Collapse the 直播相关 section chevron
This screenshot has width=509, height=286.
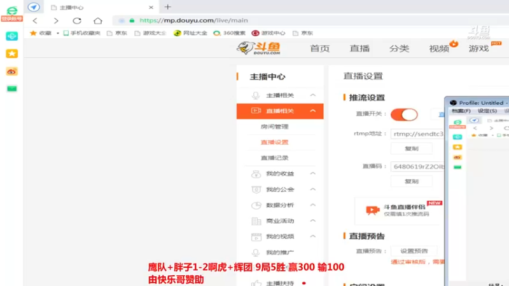point(312,111)
